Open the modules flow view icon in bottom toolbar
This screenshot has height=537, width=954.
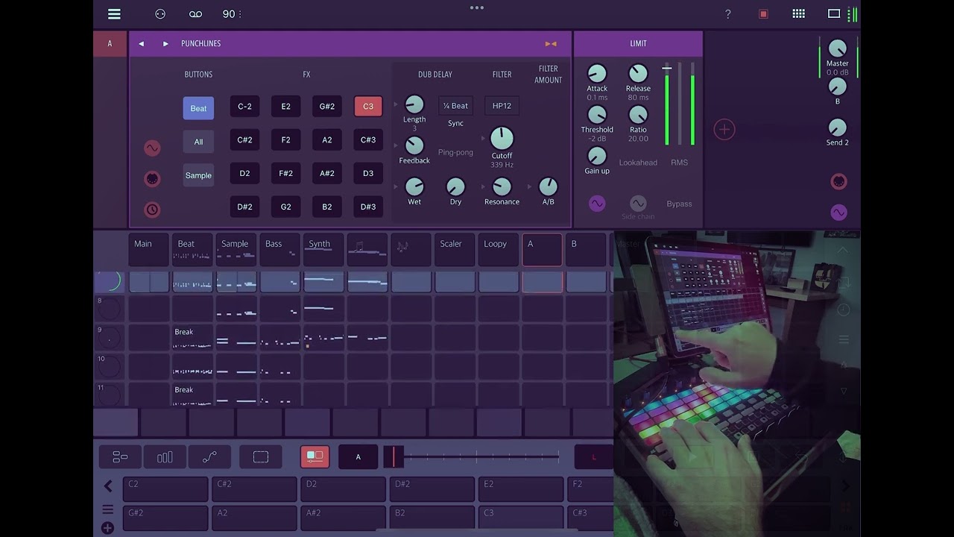tap(120, 457)
